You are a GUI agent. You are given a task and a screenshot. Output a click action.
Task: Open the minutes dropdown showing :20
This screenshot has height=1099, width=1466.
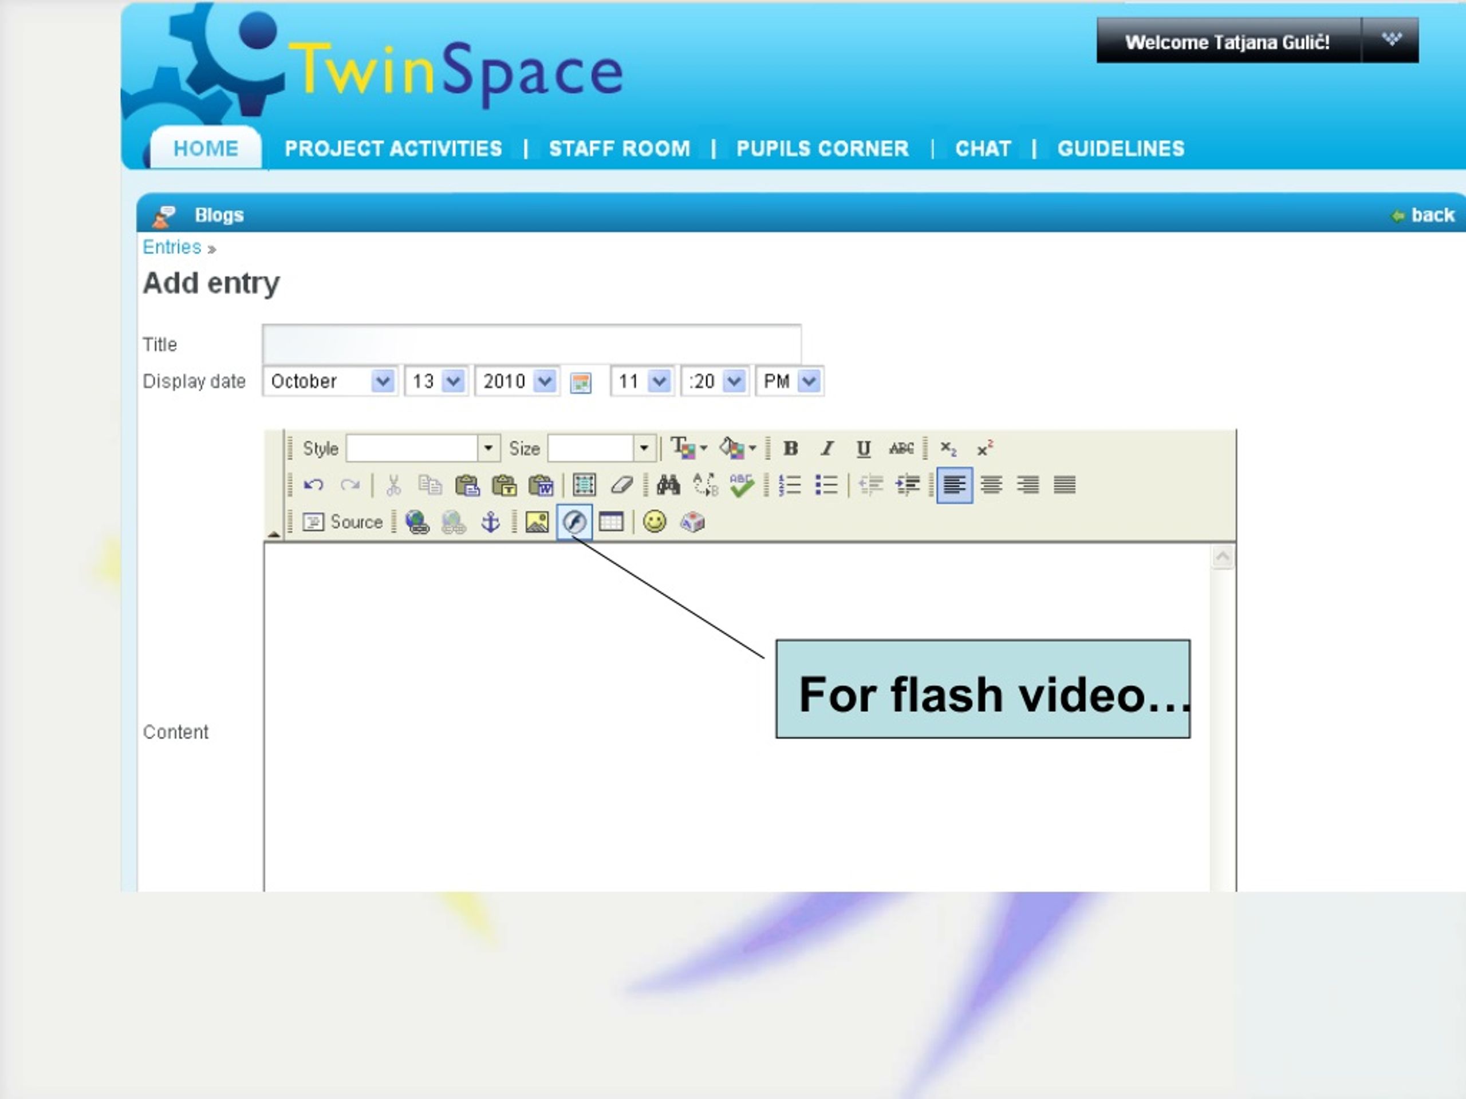(x=715, y=382)
